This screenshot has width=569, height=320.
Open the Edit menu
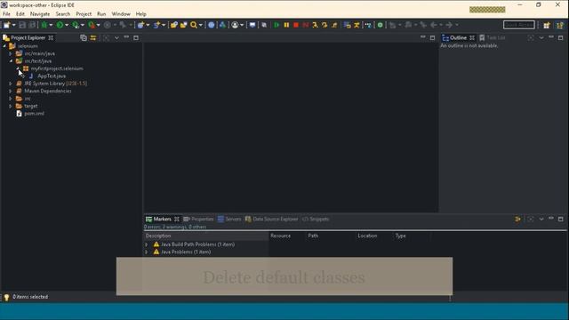20,14
